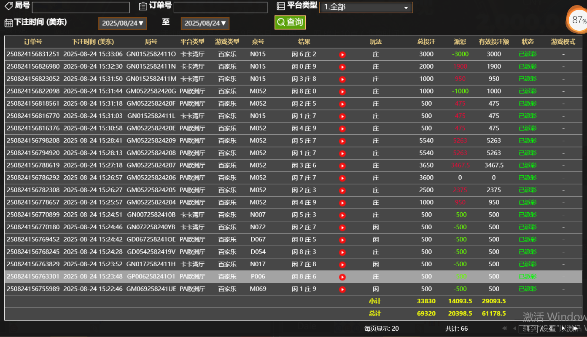Click the 派彩 payout column header
Viewport: 587px width, 337px height.
[460, 42]
